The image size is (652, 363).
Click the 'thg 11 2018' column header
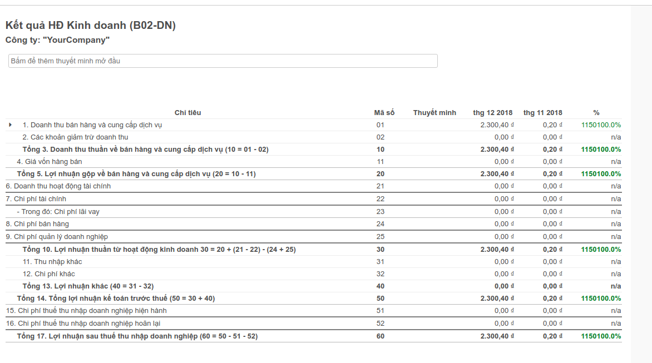coord(542,112)
